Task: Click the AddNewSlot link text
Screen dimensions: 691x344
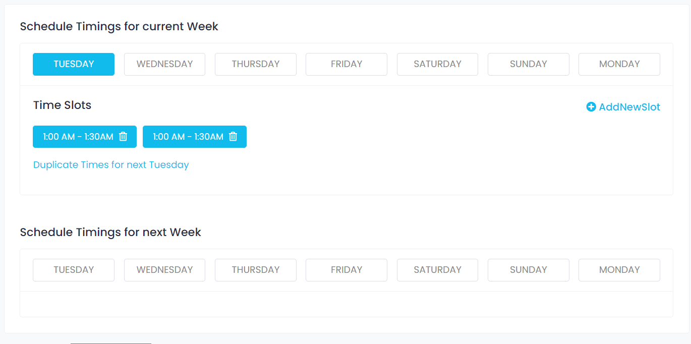Action: pos(629,107)
